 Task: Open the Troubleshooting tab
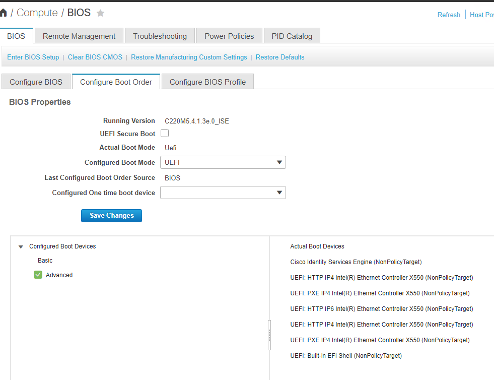point(160,36)
